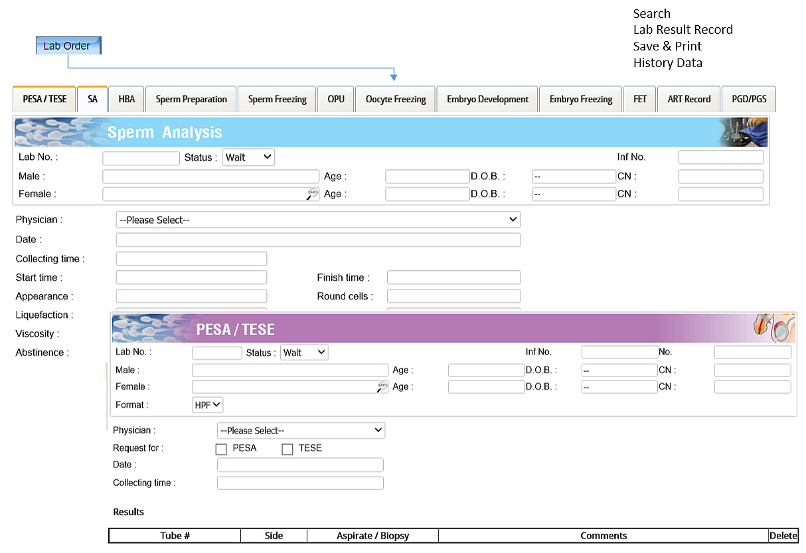Tick the PESA request checkbox
The height and width of the screenshot is (553, 806).
coord(221,449)
